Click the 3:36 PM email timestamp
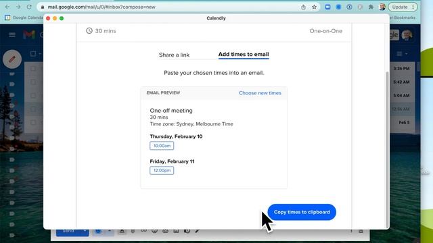 401,68
